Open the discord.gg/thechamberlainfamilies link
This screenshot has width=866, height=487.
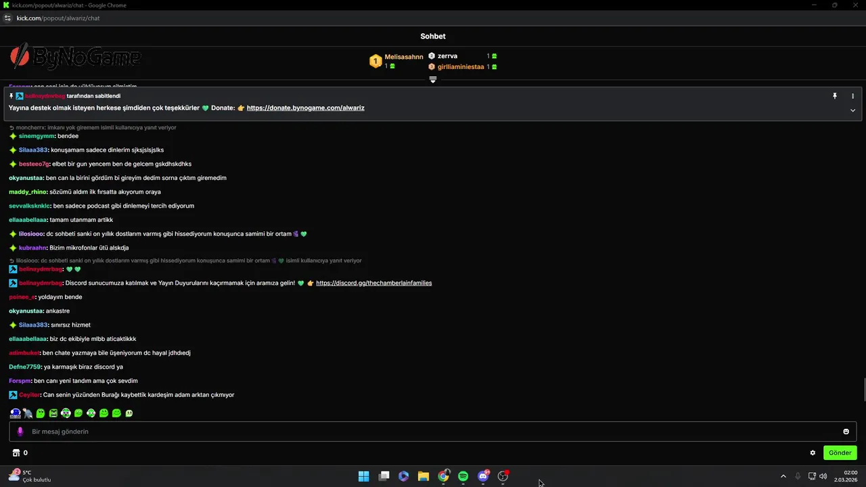pos(373,283)
